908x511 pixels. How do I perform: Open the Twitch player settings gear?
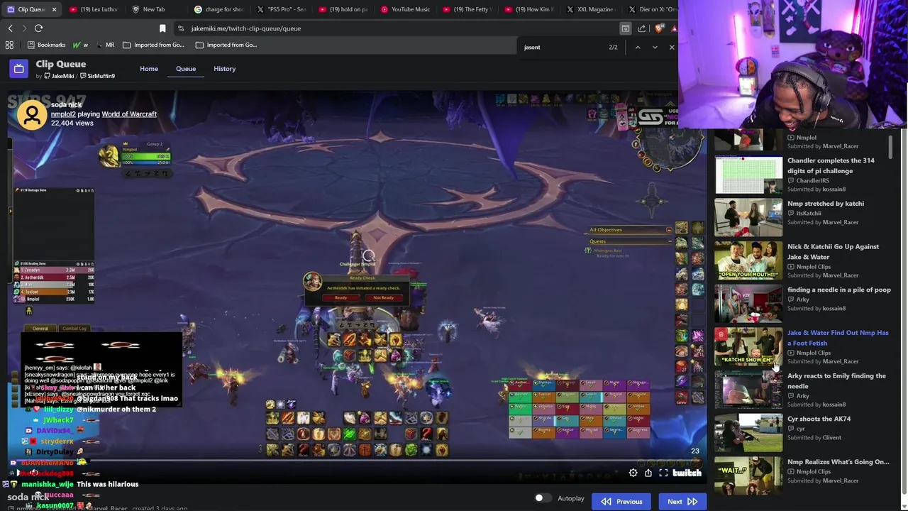633,473
